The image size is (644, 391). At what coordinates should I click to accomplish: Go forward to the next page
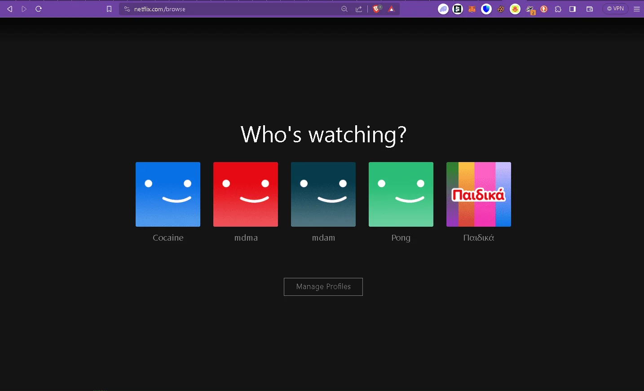click(x=24, y=9)
